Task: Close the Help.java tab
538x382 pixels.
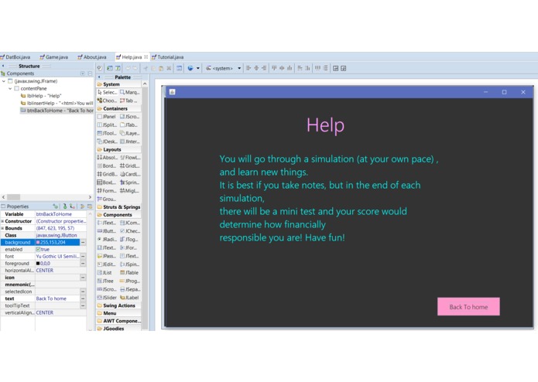Action: [x=146, y=57]
